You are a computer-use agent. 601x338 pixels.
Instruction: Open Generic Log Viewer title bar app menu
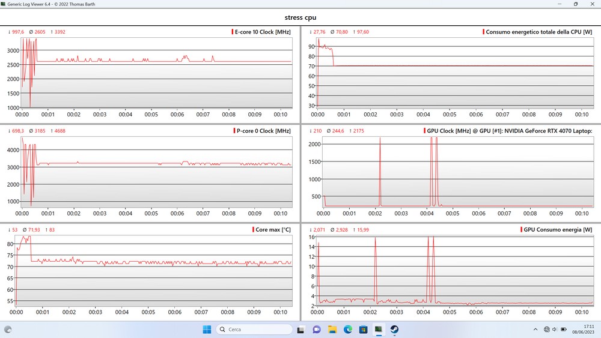coord(4,4)
